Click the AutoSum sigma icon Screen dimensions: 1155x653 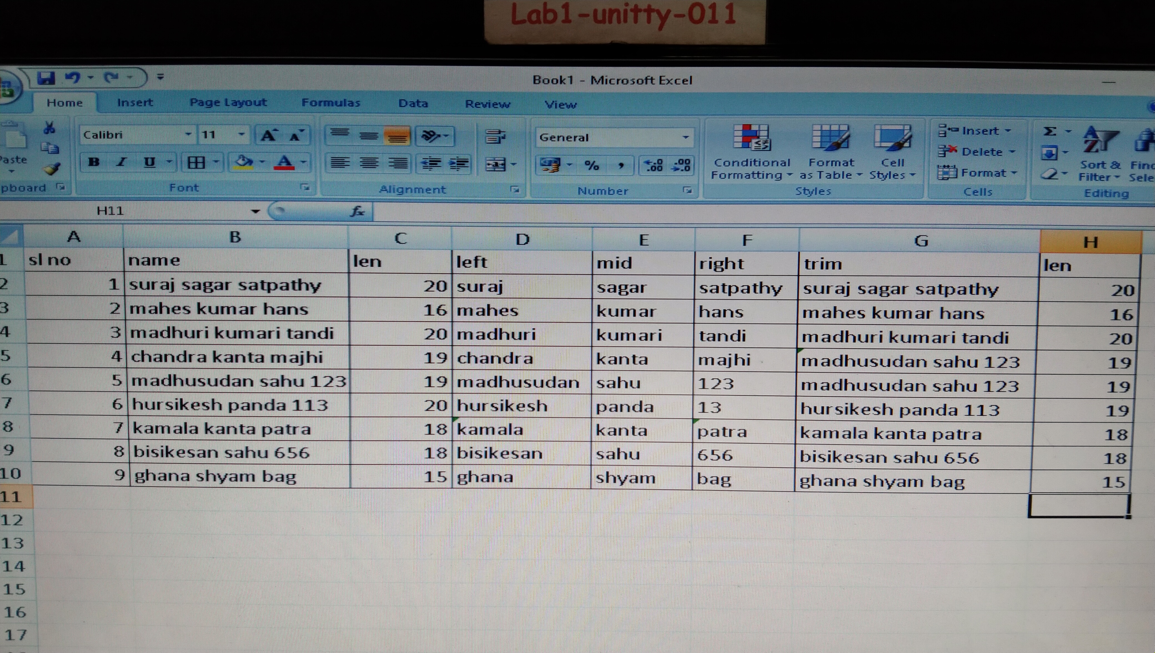(x=1049, y=131)
